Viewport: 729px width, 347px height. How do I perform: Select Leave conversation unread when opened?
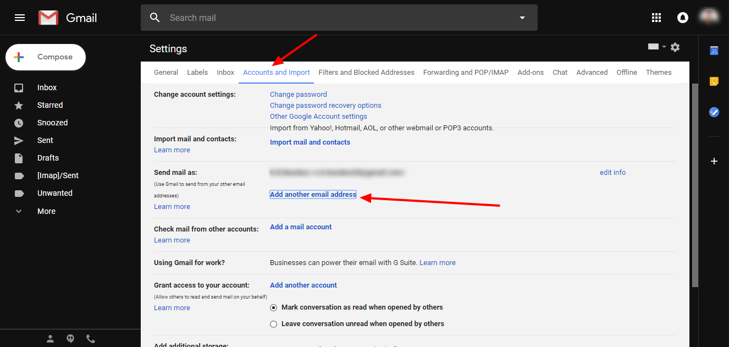pos(273,324)
